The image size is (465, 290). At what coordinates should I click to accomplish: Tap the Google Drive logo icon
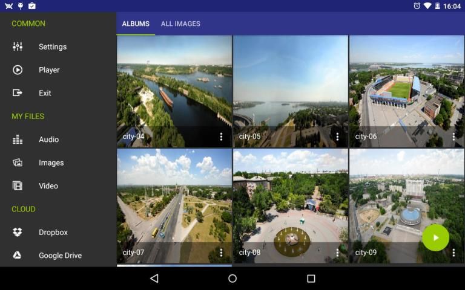(18, 256)
